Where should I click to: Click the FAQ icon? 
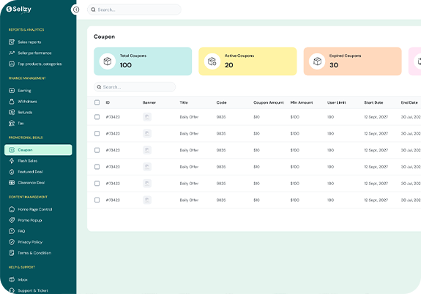point(12,231)
